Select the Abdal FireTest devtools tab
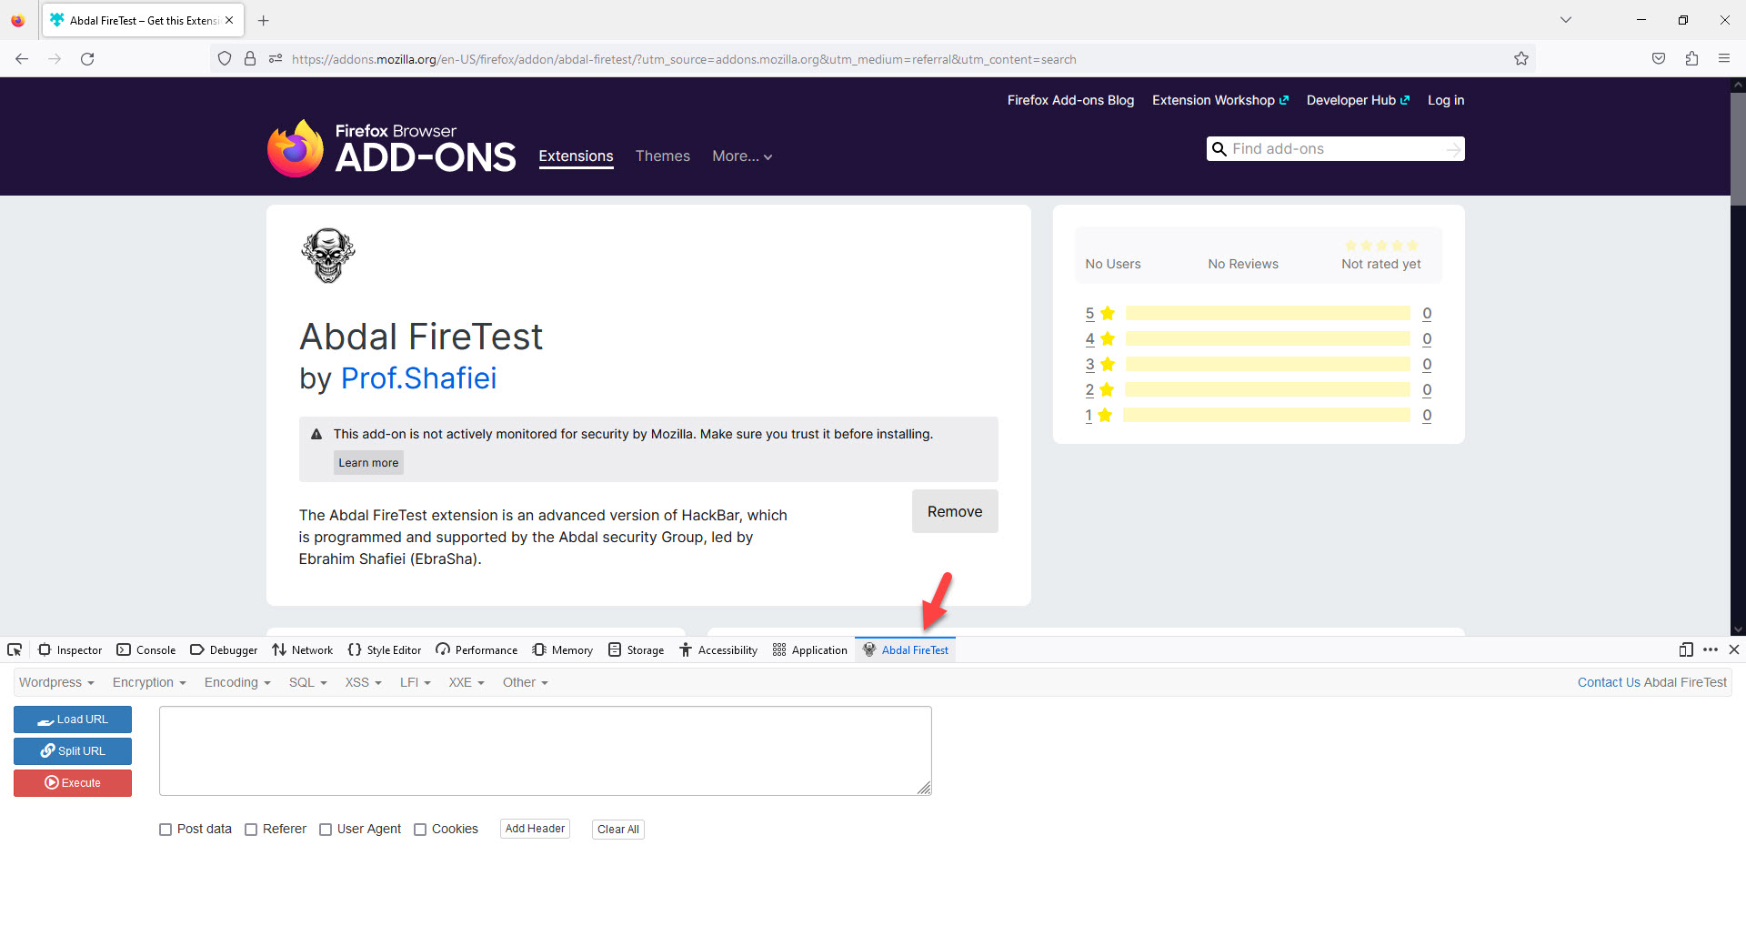The height and width of the screenshot is (946, 1746). tap(906, 649)
